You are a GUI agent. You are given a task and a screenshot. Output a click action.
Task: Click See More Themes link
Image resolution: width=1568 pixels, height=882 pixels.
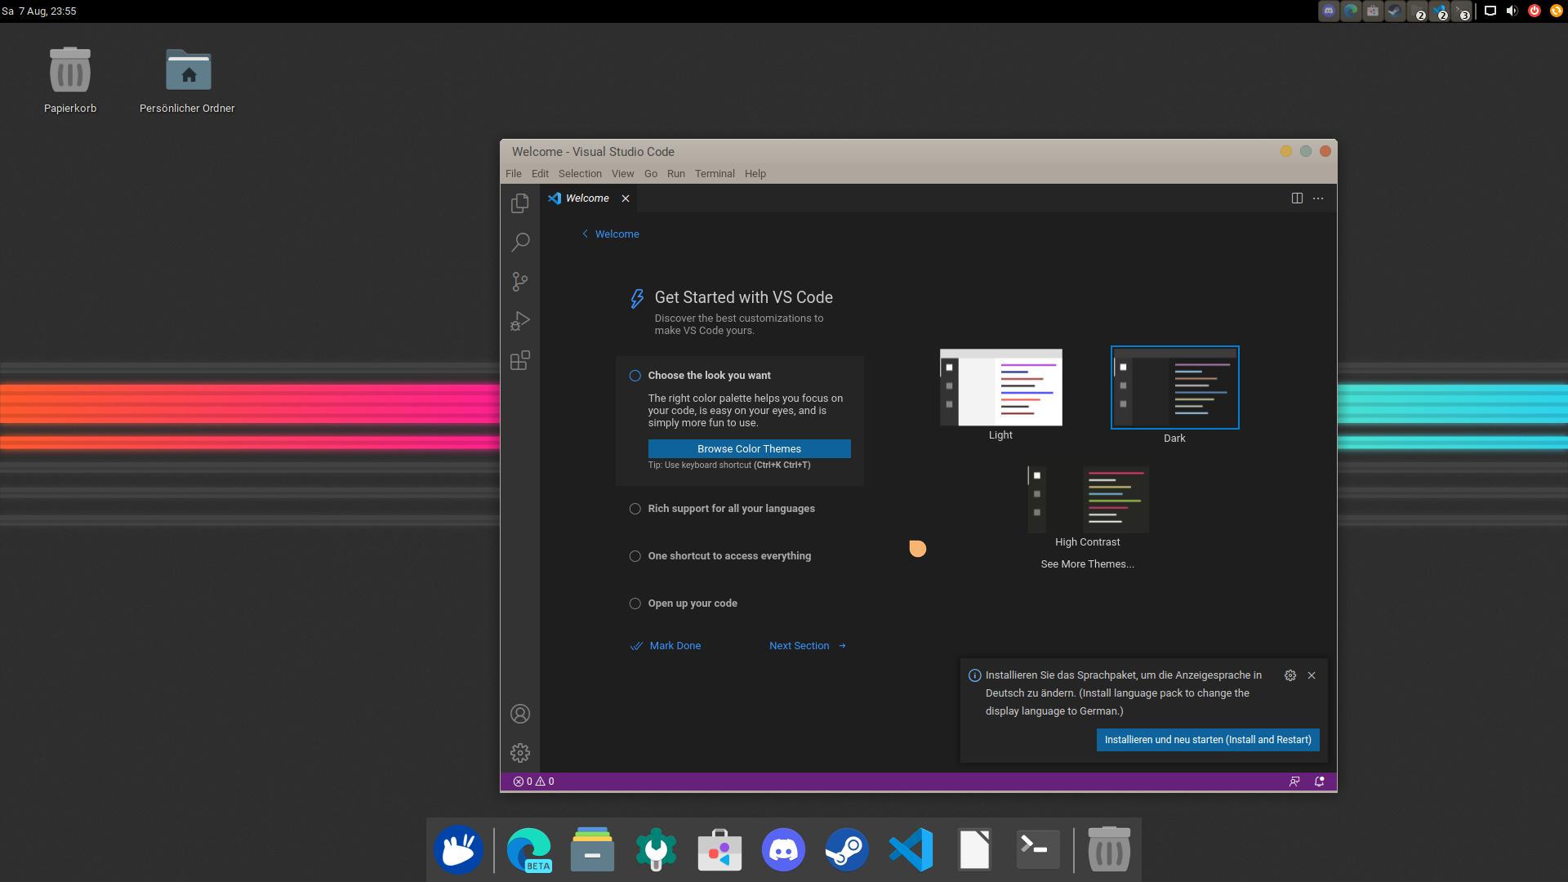(x=1087, y=563)
